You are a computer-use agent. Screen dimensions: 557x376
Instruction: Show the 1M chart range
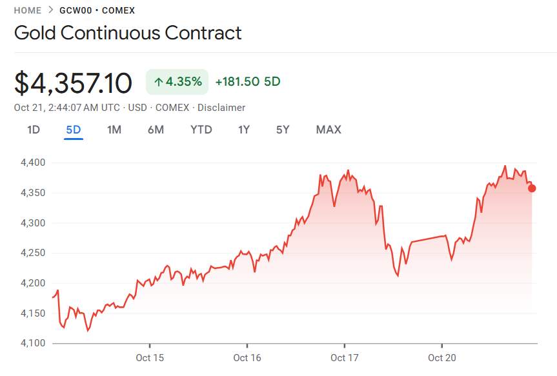click(114, 130)
